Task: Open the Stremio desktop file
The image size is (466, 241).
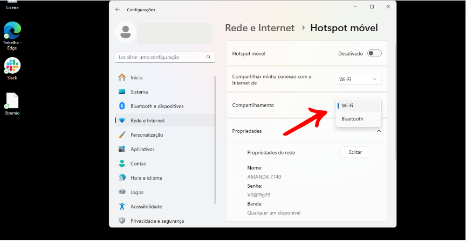Action: (x=12, y=104)
